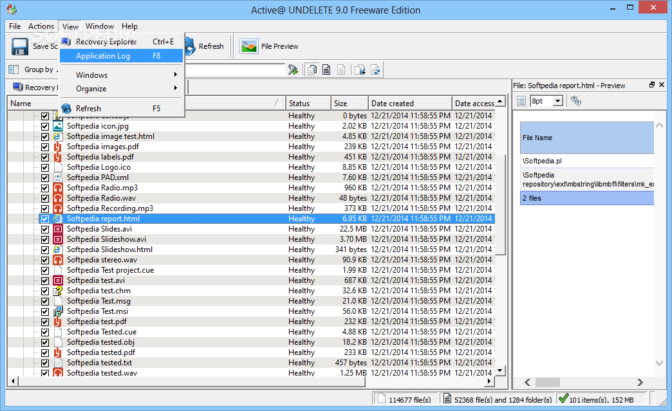Restore the preview pane with float button
Screen dimensions: 672x411
click(x=652, y=85)
